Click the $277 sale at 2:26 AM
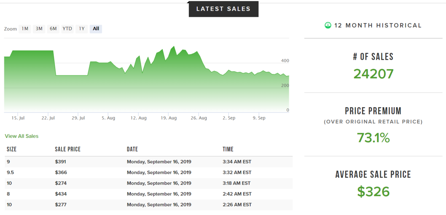 (x=149, y=205)
